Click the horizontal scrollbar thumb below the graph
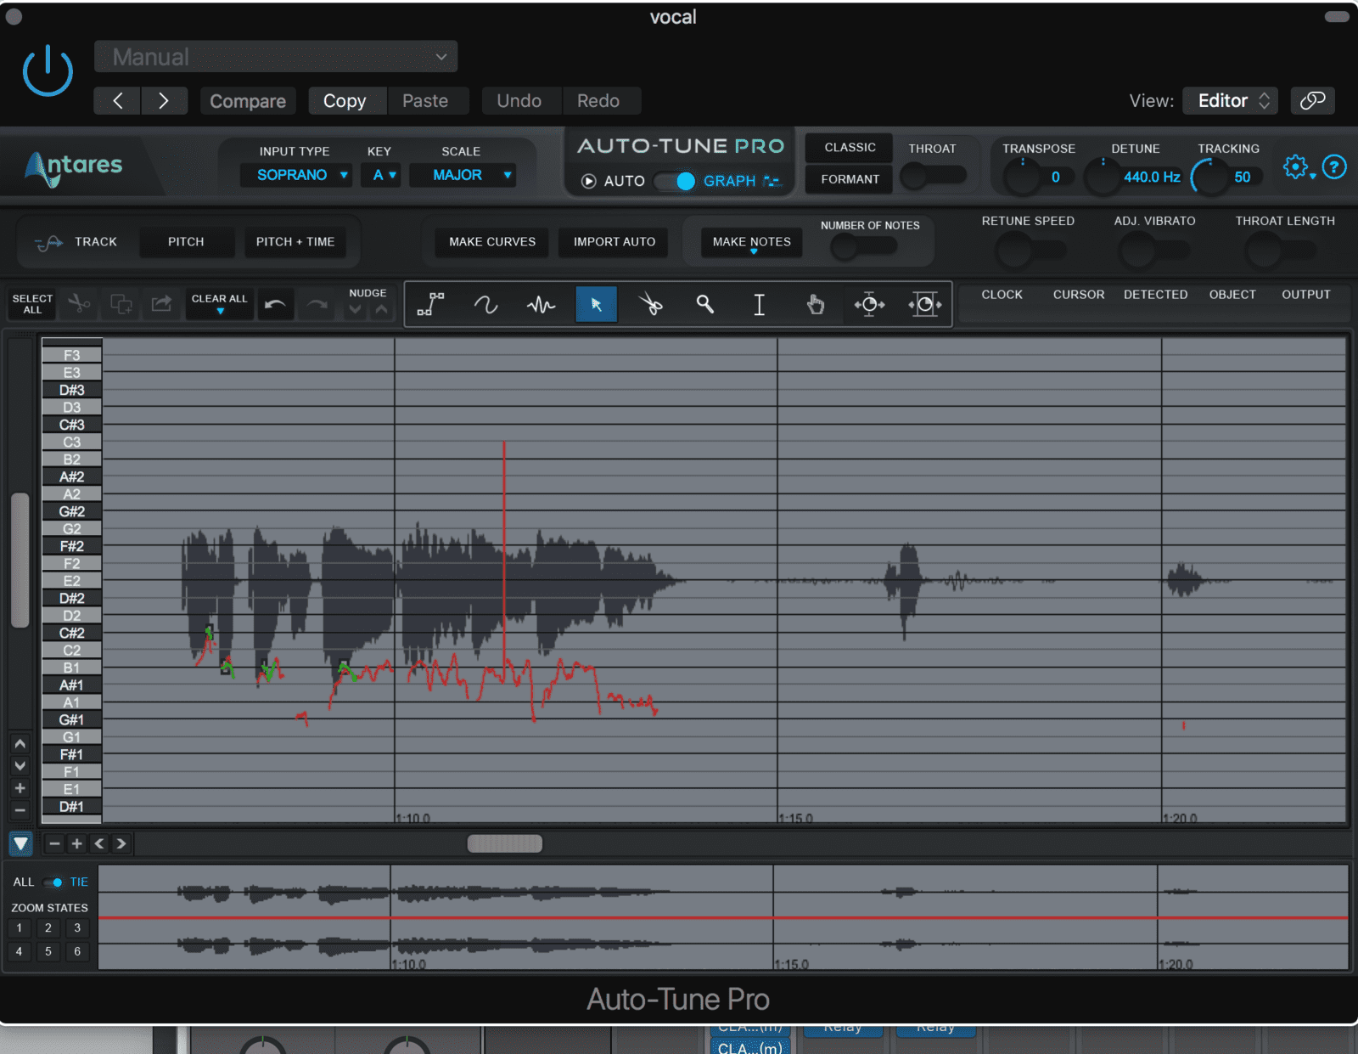 click(505, 843)
